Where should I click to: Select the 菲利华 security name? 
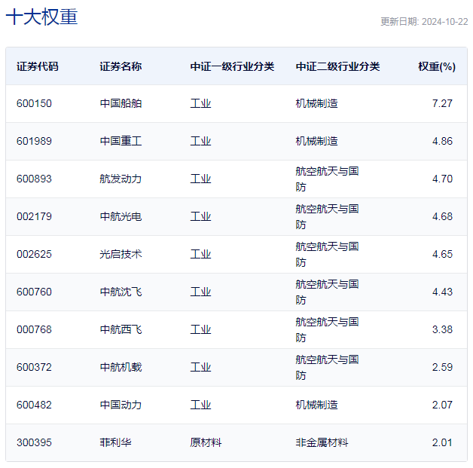click(x=115, y=442)
